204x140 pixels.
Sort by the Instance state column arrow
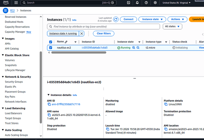pos(139,42)
